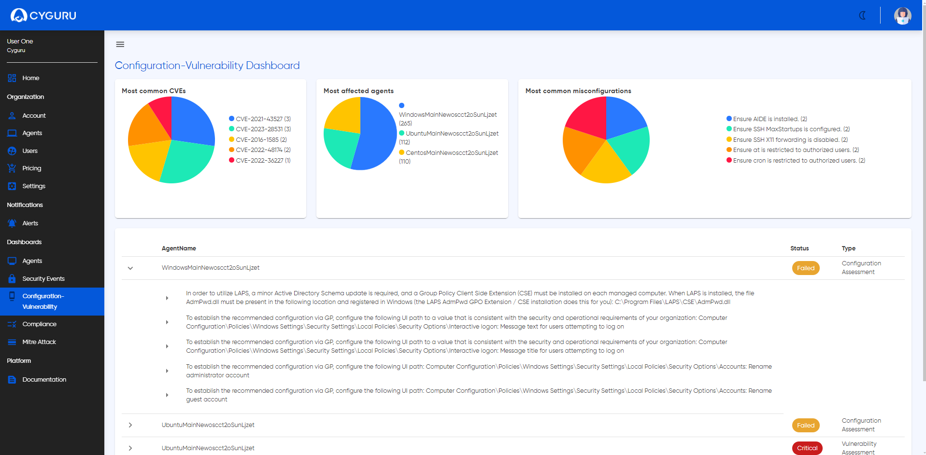Viewport: 926px width, 455px height.
Task: Click the Users group icon
Action: click(x=12, y=151)
